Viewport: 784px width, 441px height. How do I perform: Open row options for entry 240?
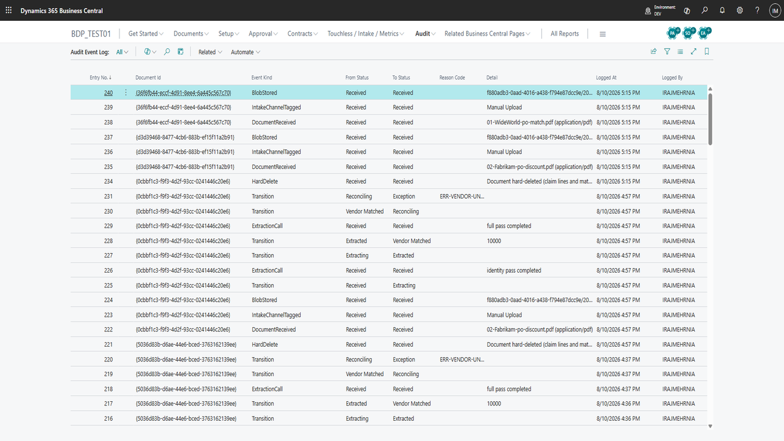126,92
